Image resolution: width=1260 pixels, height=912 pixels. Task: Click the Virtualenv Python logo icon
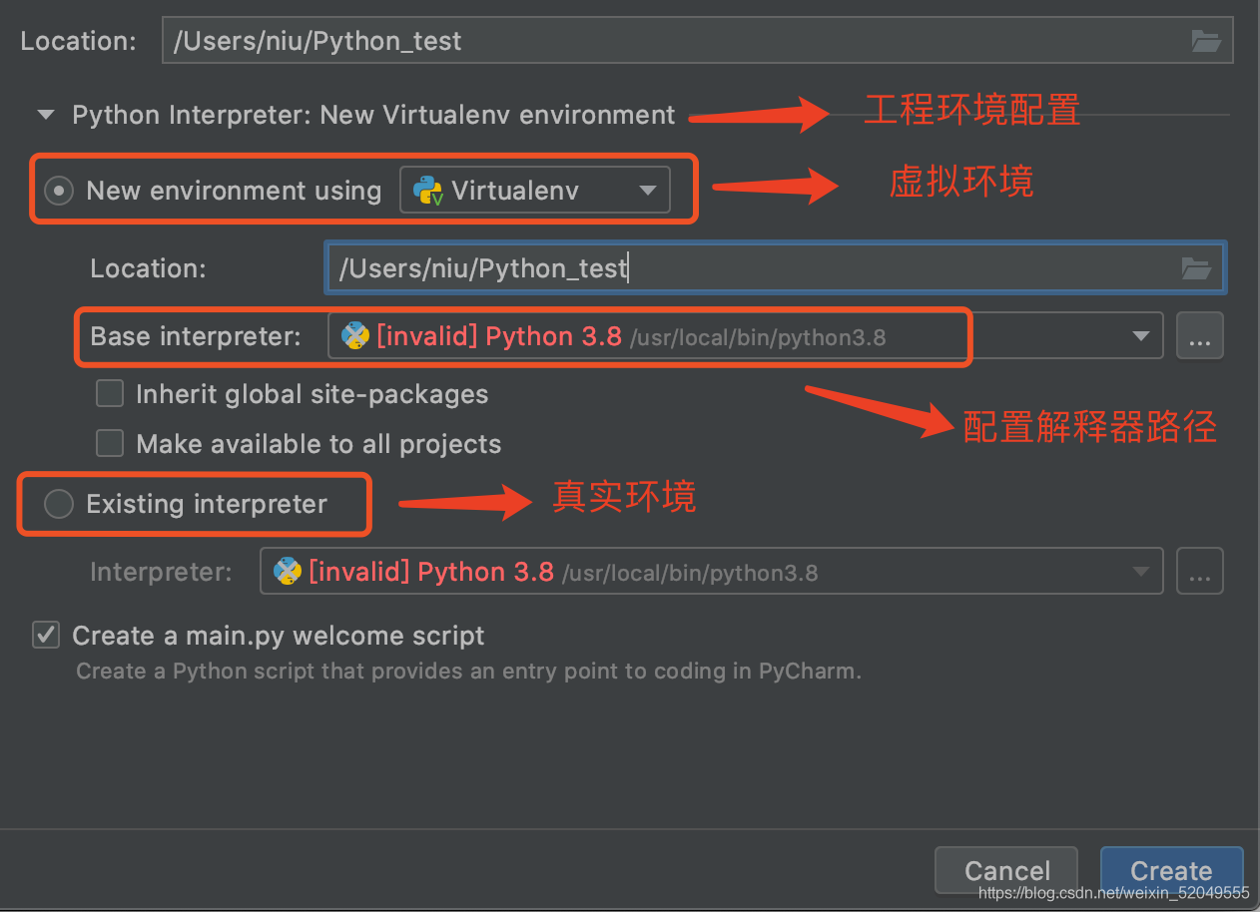pyautogui.click(x=428, y=190)
